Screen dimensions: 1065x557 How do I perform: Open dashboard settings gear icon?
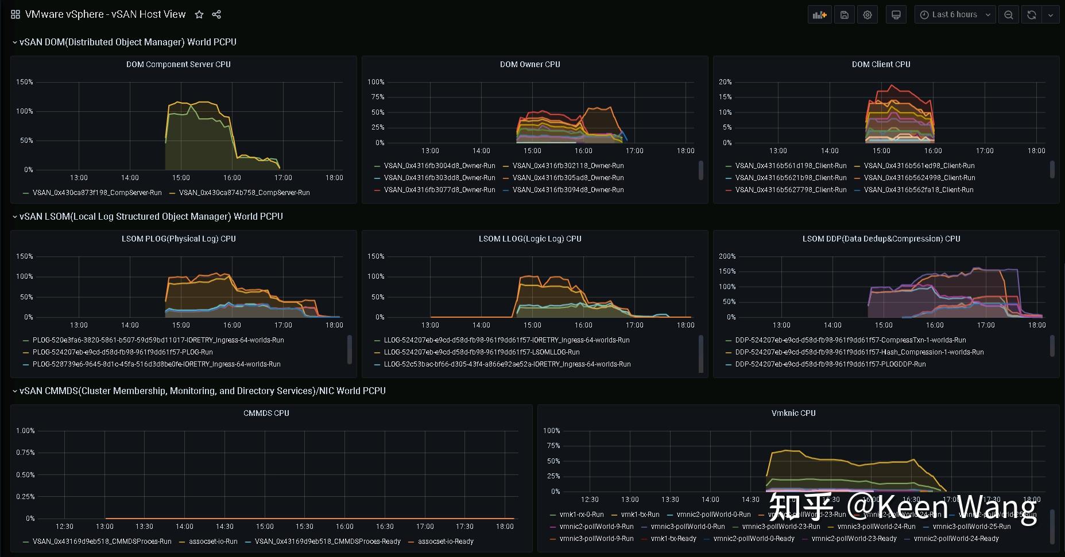(x=867, y=14)
